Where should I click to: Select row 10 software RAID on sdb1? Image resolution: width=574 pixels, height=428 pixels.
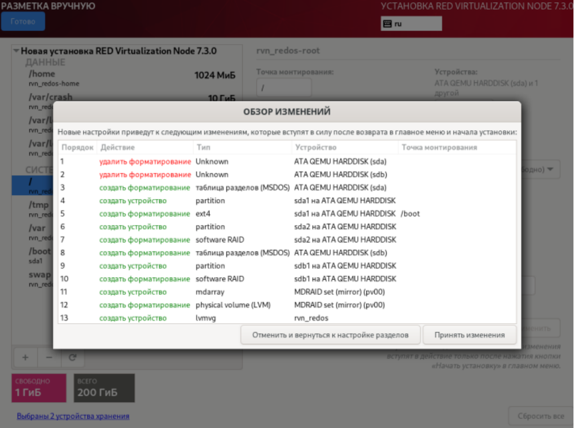pyautogui.click(x=287, y=279)
